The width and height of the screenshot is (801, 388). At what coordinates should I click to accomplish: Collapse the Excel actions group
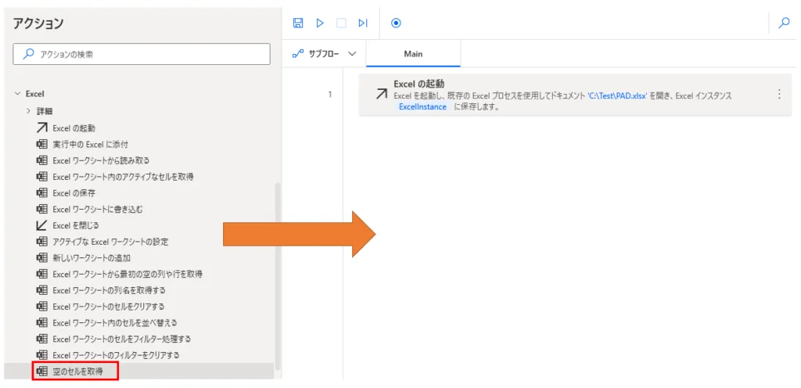click(x=17, y=94)
